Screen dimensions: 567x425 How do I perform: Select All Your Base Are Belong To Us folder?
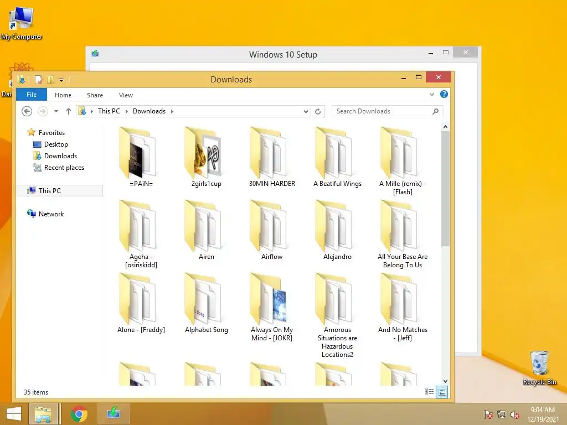click(403, 234)
